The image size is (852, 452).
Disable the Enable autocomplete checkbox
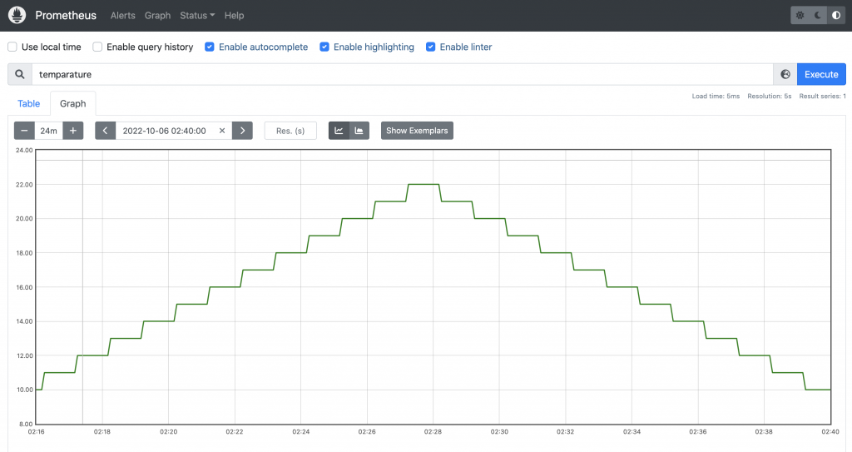pos(210,47)
